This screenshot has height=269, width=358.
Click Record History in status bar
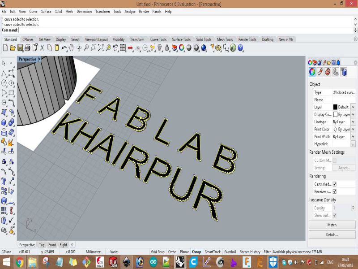(250, 252)
